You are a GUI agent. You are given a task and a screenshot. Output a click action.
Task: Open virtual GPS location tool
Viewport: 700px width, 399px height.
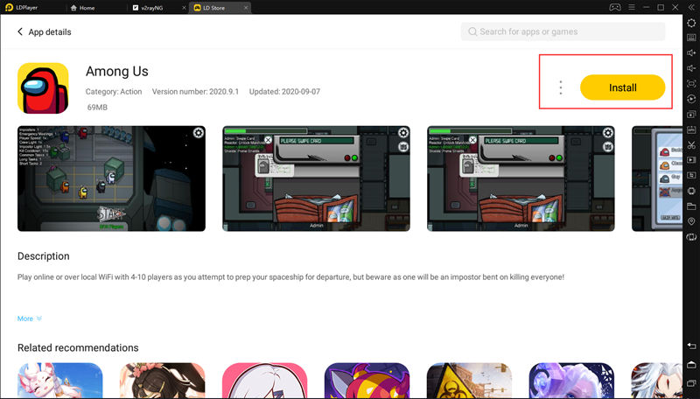coord(691,221)
